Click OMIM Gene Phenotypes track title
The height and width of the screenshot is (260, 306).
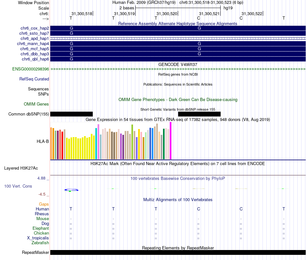pos(178,100)
